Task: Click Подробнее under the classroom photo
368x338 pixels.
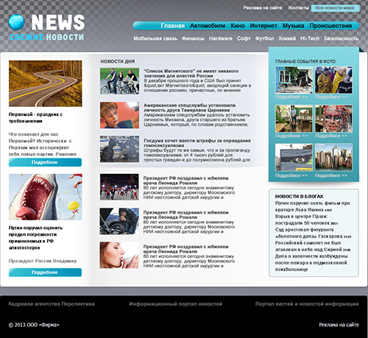Action: [x=291, y=135]
